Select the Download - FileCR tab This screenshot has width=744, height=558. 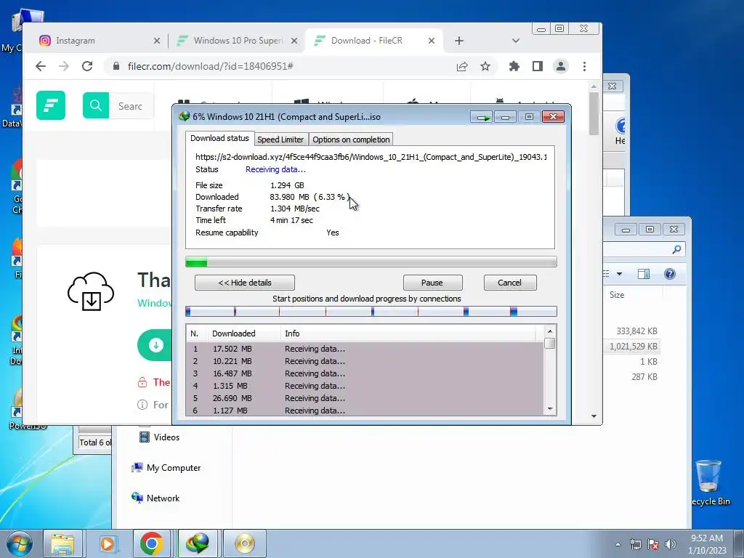[374, 41]
